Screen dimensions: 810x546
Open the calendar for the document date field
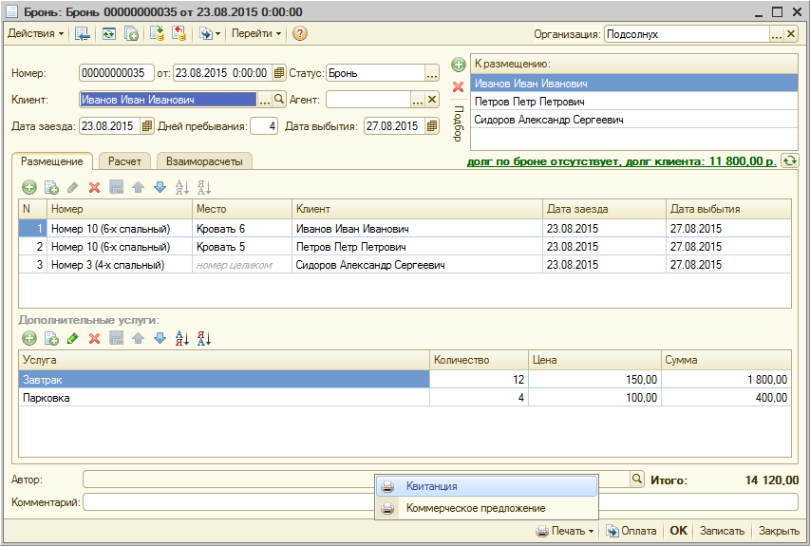pos(279,73)
